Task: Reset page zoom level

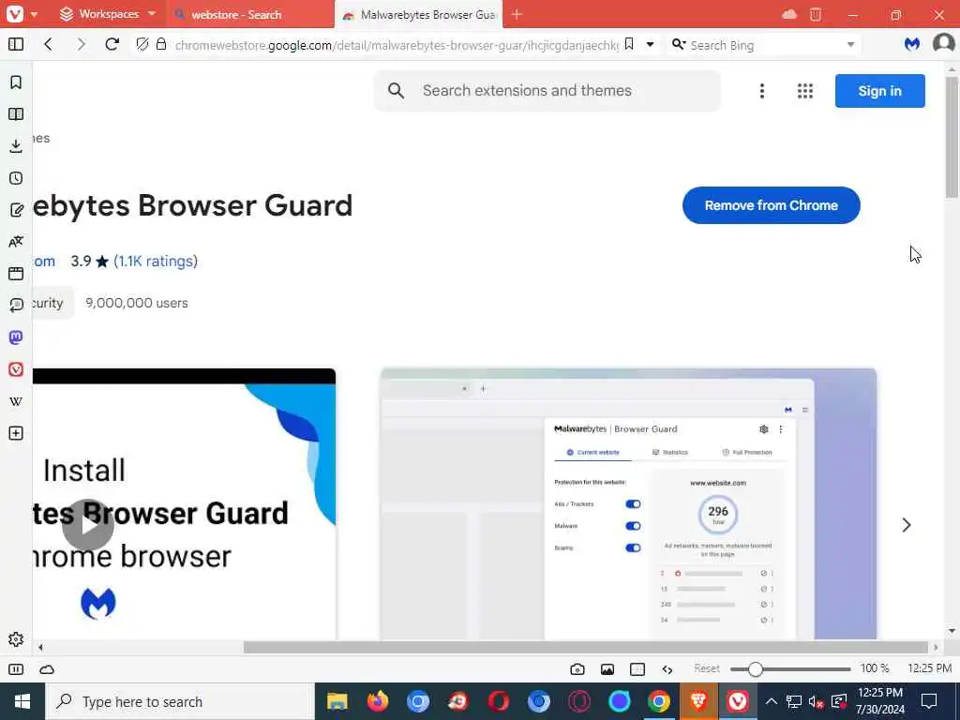Action: (x=707, y=668)
